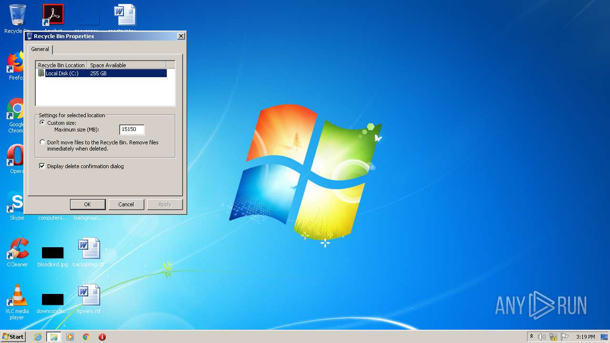Open Chrome from the taskbar

(x=86, y=337)
